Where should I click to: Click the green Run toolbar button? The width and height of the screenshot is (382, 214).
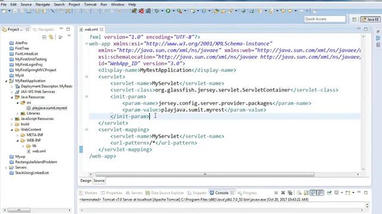[168, 11]
